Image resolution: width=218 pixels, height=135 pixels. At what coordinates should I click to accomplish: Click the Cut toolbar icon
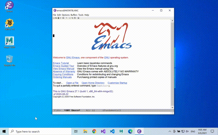(x=70, y=18)
